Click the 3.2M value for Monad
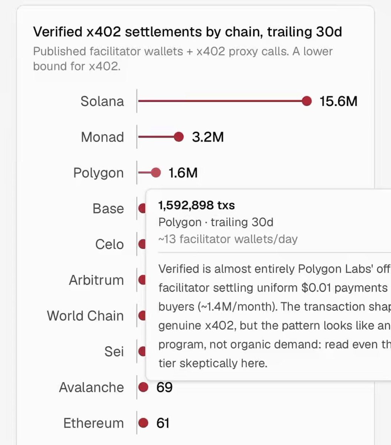This screenshot has width=391, height=445. click(208, 137)
